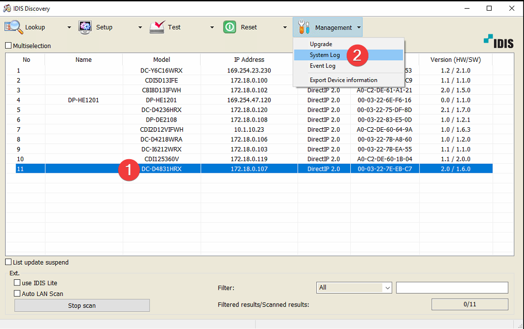Click the IP address 10.1.10.23
524x329 pixels.
pyautogui.click(x=249, y=129)
